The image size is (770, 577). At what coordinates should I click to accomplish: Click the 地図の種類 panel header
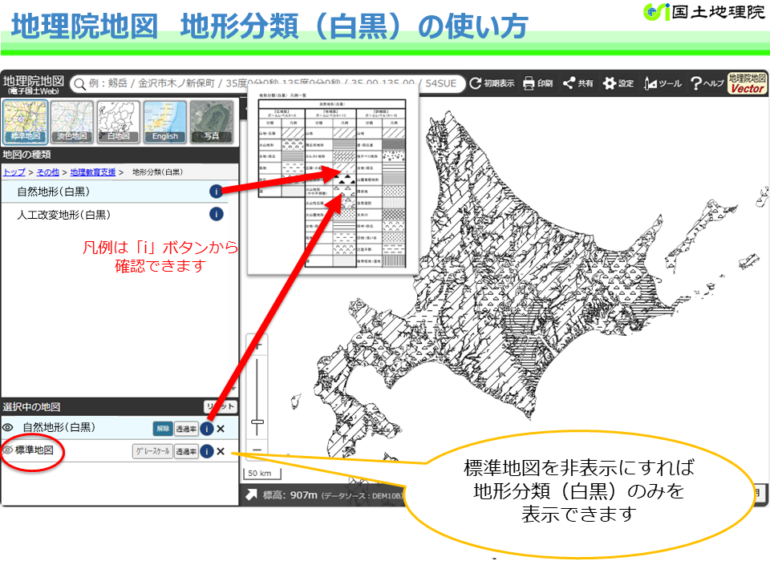point(120,155)
